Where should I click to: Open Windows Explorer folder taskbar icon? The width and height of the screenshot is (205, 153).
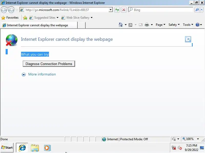point(35,148)
